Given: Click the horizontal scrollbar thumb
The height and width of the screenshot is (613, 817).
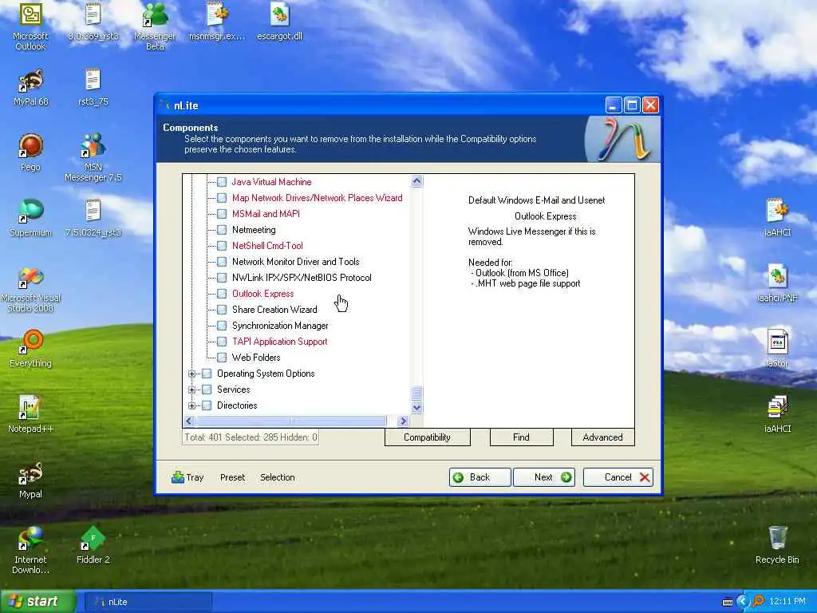Looking at the screenshot, I should point(290,421).
